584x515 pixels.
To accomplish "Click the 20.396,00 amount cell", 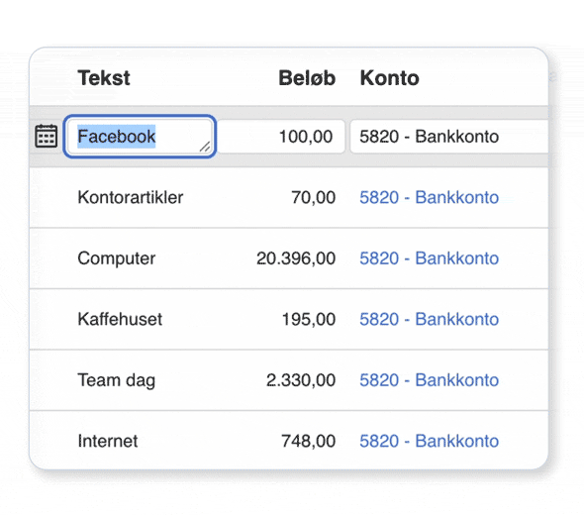I will coord(296,258).
